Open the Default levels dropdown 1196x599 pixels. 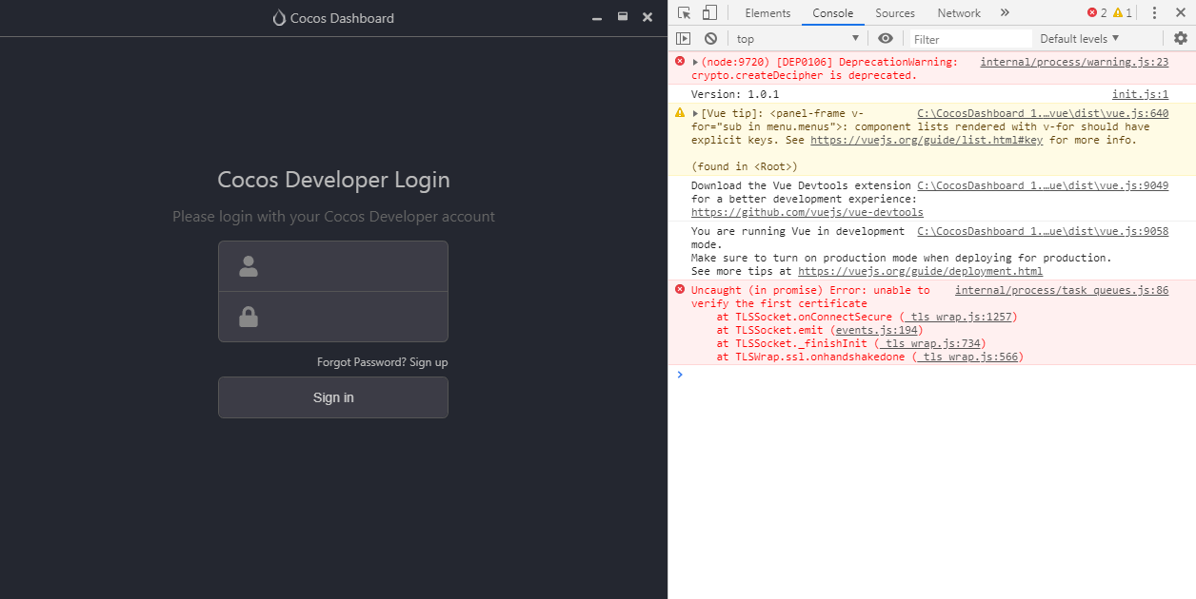(x=1080, y=39)
